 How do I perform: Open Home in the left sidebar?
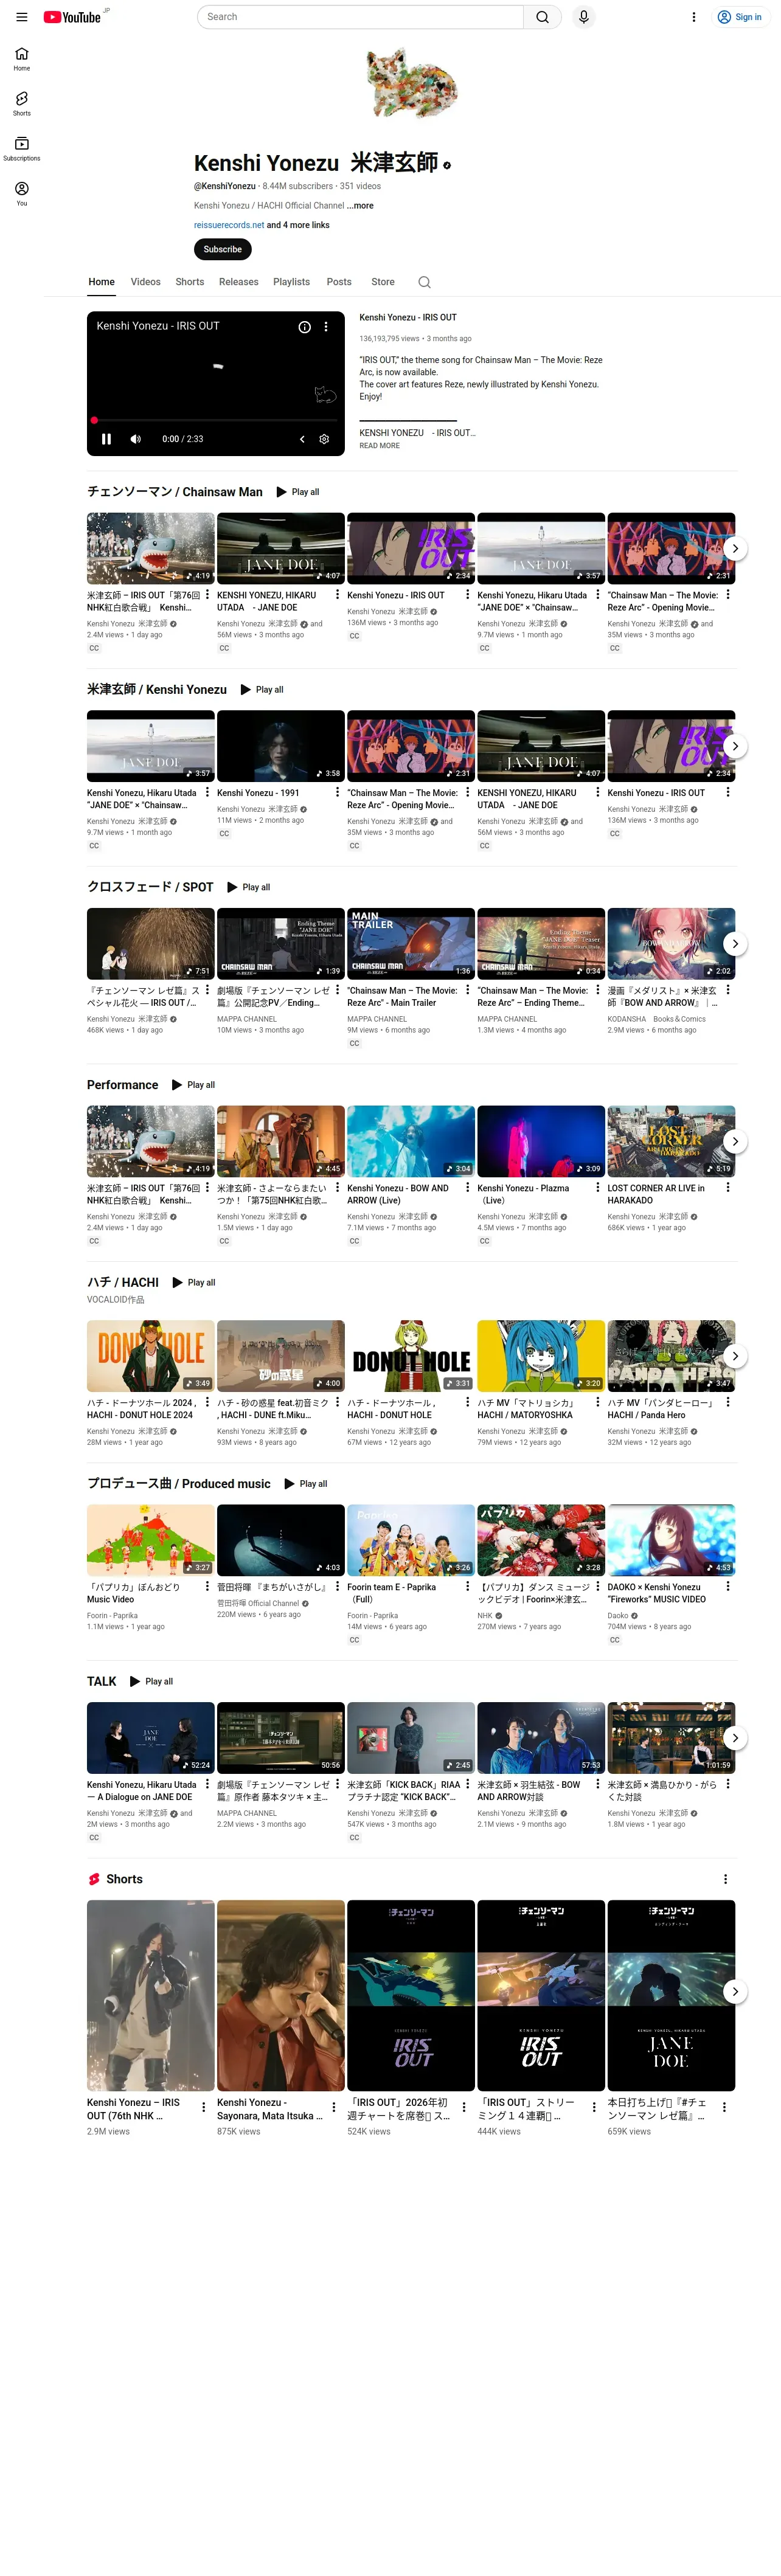(x=21, y=59)
